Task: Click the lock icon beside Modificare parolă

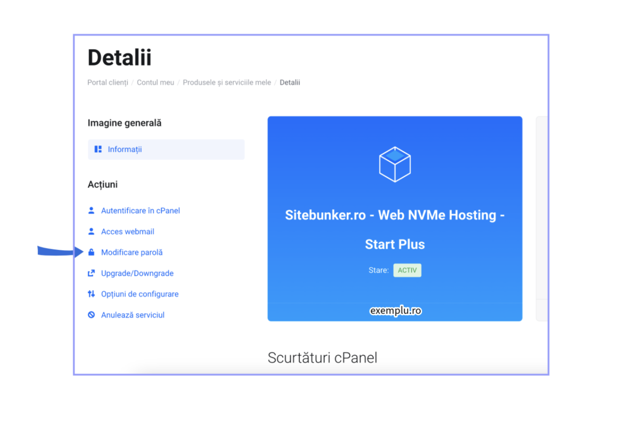Action: pos(91,252)
